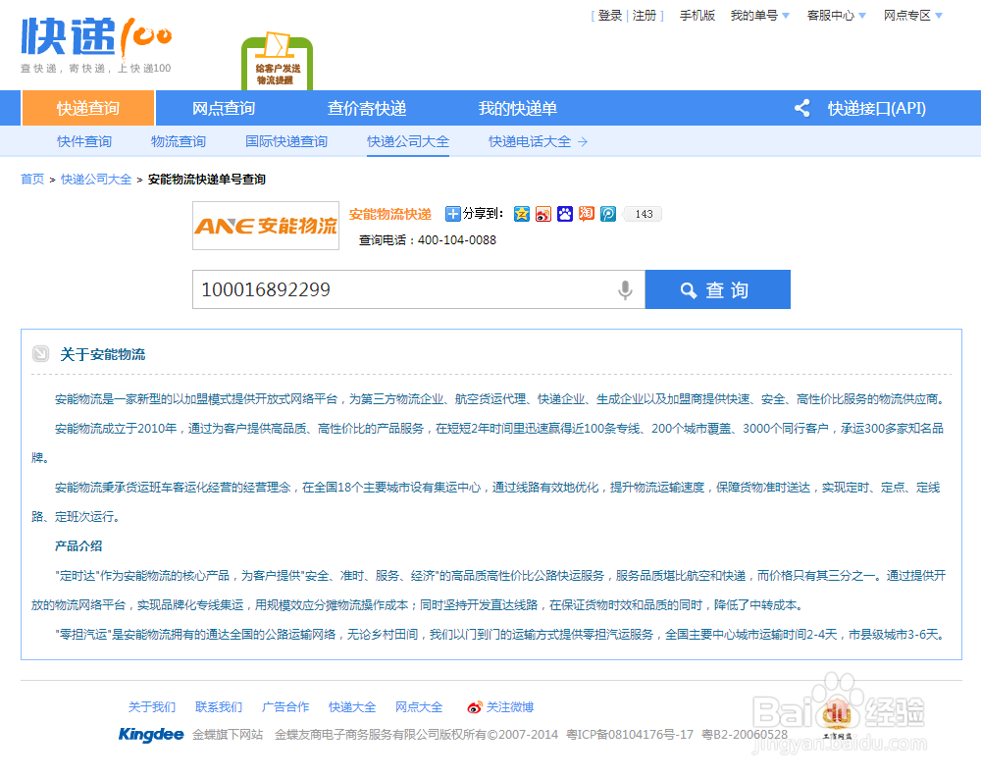
Task: Click the blue plus share icon
Action: coord(452,214)
